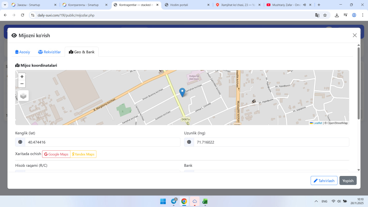The height and width of the screenshot is (207, 368).
Task: Click the Kenglik (lat) input field
Action: click(102, 142)
